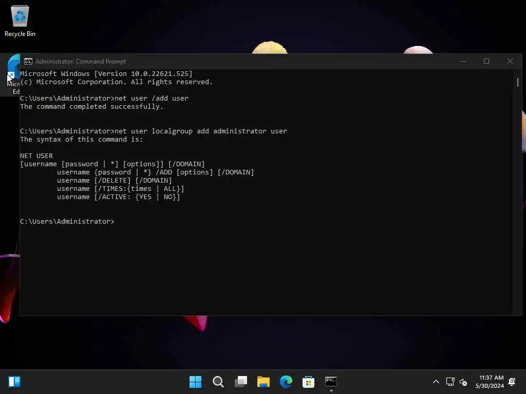Launch File Explorer from taskbar
This screenshot has height=394, width=526.
[x=264, y=382]
